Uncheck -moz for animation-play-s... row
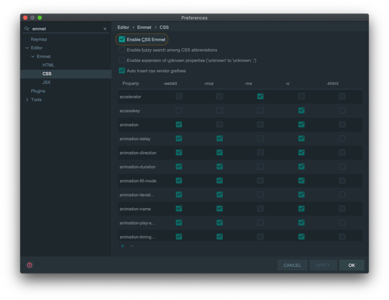The image size is (389, 300). [220, 223]
